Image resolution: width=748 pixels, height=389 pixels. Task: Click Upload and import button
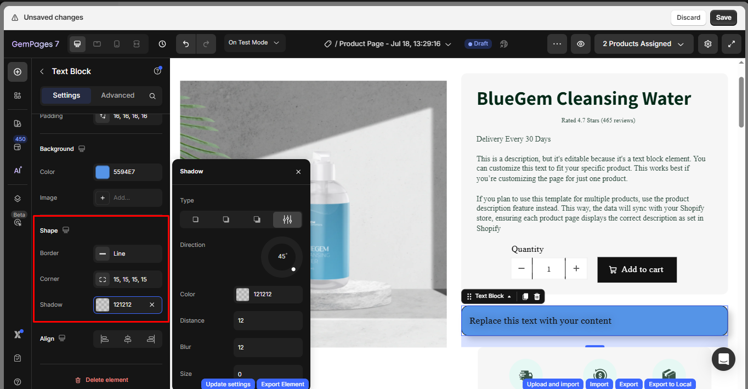coord(553,384)
